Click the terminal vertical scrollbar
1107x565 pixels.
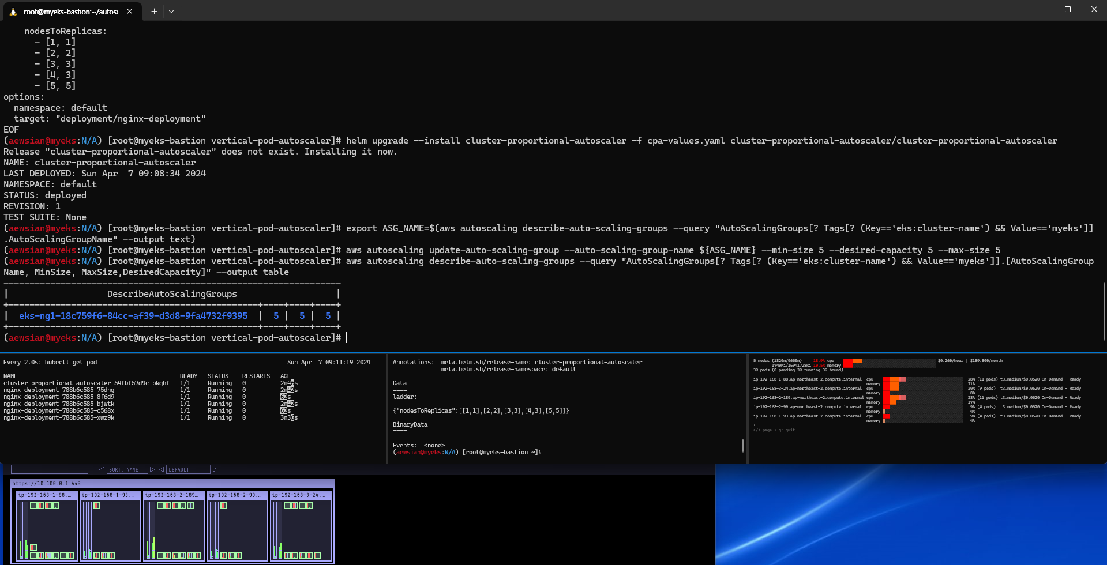[x=1104, y=311]
